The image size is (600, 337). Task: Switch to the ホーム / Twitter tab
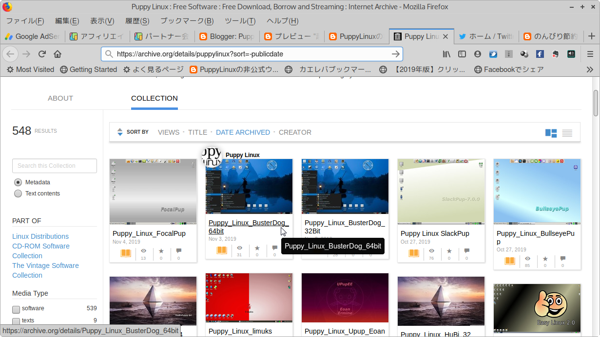pyautogui.click(x=486, y=36)
